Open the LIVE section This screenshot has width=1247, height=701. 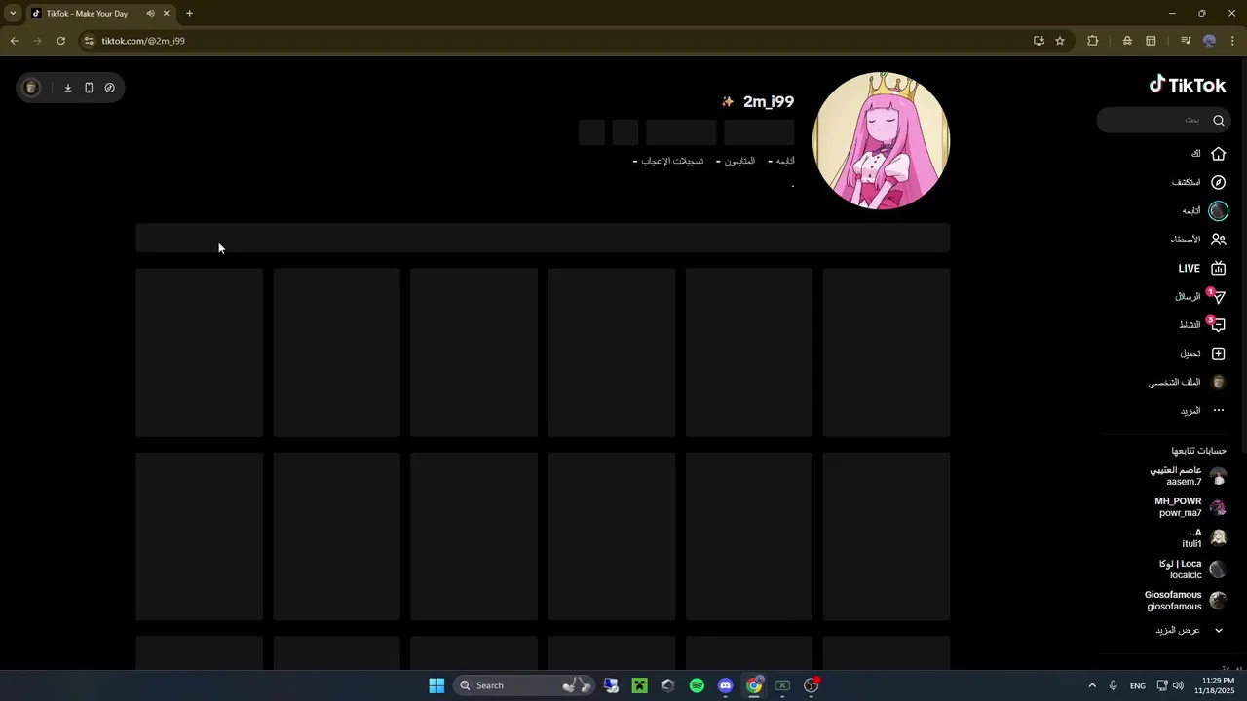click(x=1201, y=269)
